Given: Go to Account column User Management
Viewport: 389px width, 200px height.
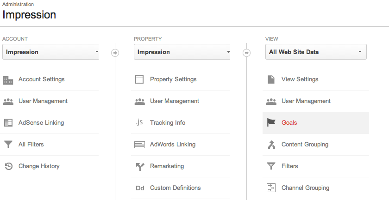Looking at the screenshot, I should click(x=43, y=101).
